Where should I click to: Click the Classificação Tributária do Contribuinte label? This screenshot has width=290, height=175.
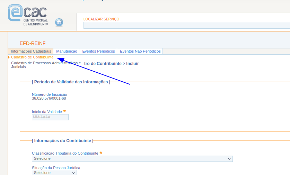65,154
